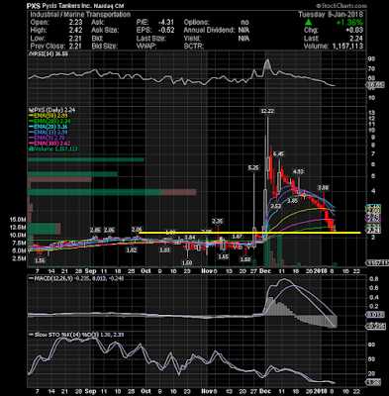Click the +1.36% percent change

coord(349,23)
